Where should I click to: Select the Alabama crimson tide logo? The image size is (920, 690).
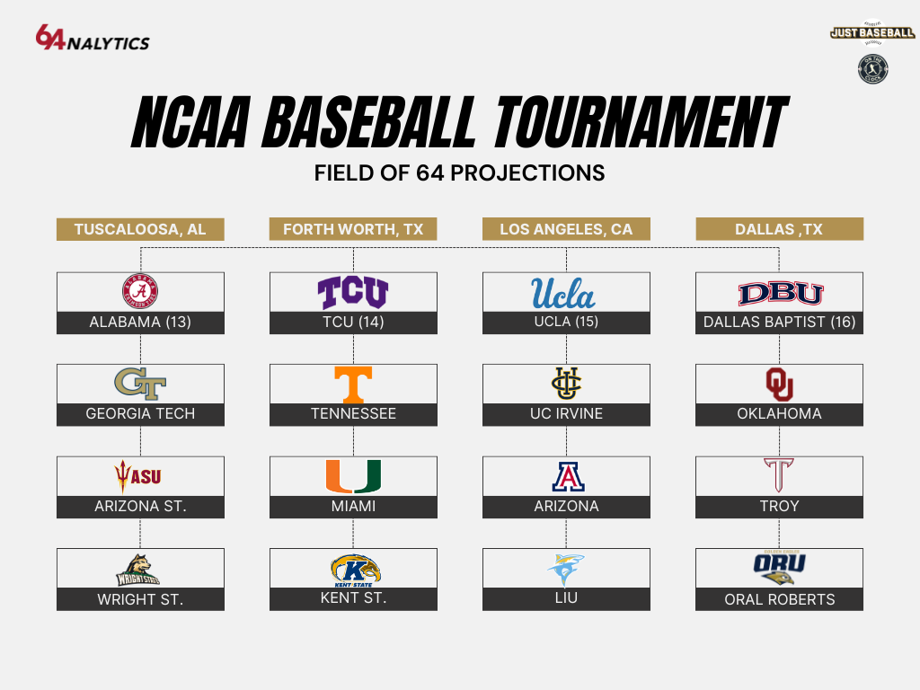click(x=140, y=291)
